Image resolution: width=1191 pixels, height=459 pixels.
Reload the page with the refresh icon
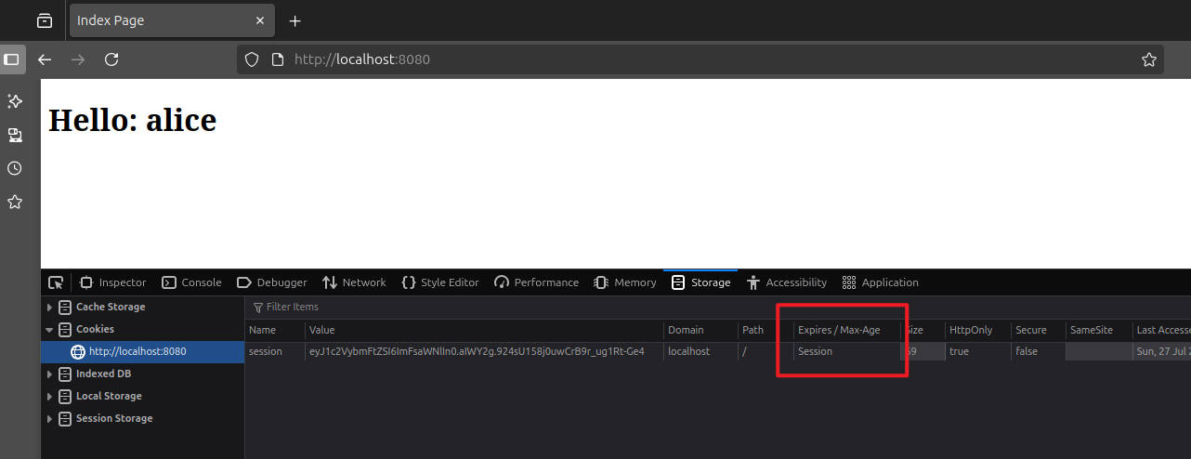(111, 59)
